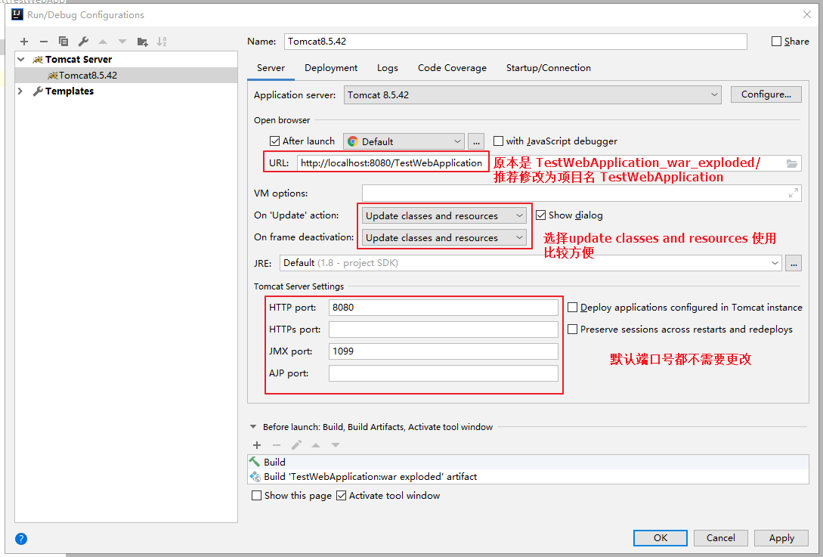
Task: Move Before launch task up arrow
Action: [x=316, y=445]
